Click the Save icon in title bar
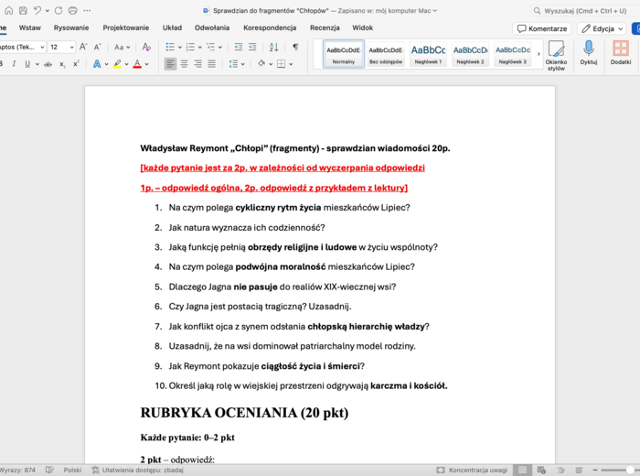Screen dimensions: 640x476 pos(21,10)
